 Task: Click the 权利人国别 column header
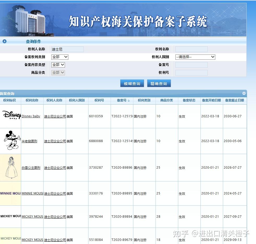point(77,100)
